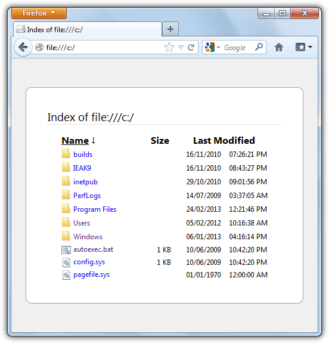
Task: Open the Windows folder link
Action: click(88, 237)
